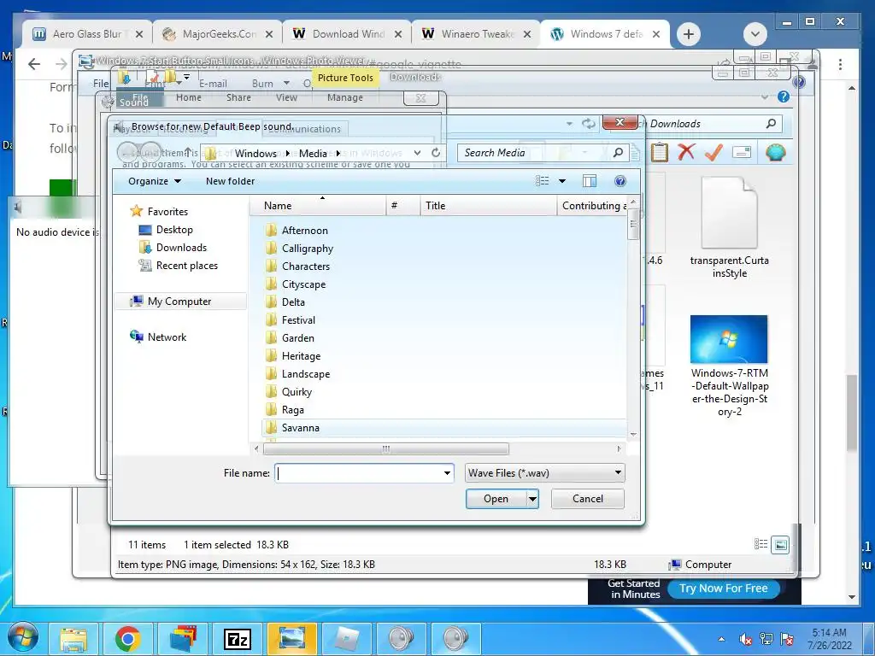875x656 pixels.
Task: Click the orange checkmark icon in Downloads toolbar
Action: (714, 152)
